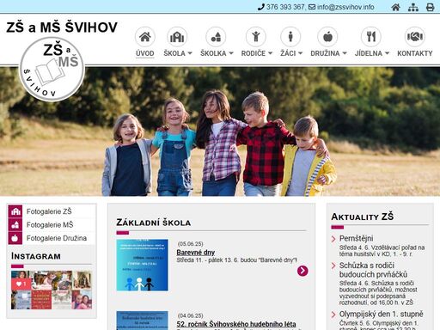Screen dimensions: 440x330
Task: Click the date (04.06.25) above hudební léto
Action: click(x=190, y=315)
